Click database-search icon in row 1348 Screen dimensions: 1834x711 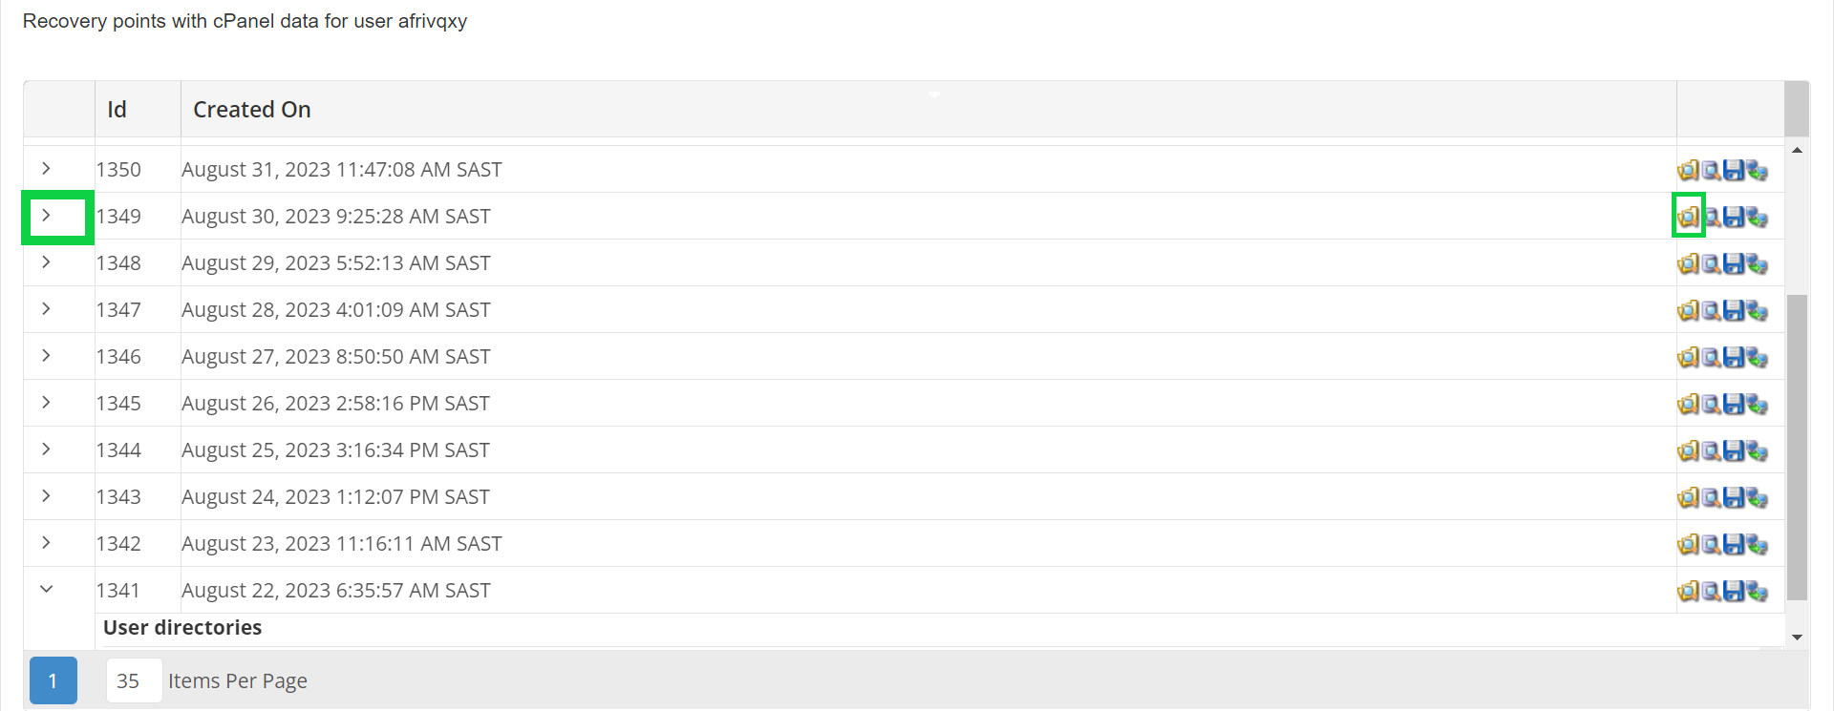click(1711, 263)
